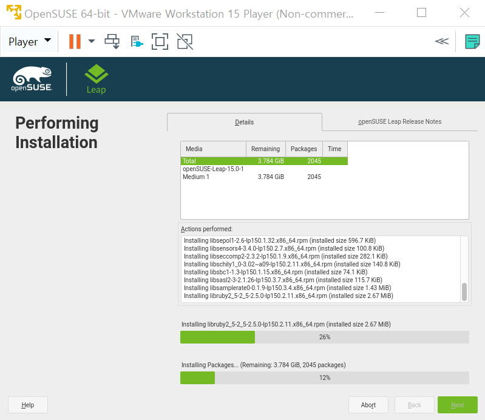
Task: Open the removable devices connect icon
Action: tap(137, 41)
